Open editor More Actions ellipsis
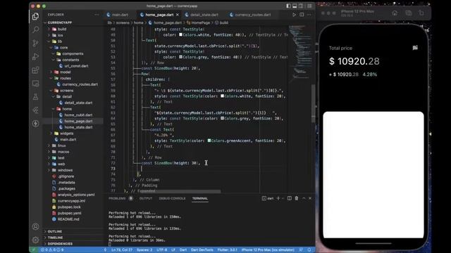 click(309, 15)
